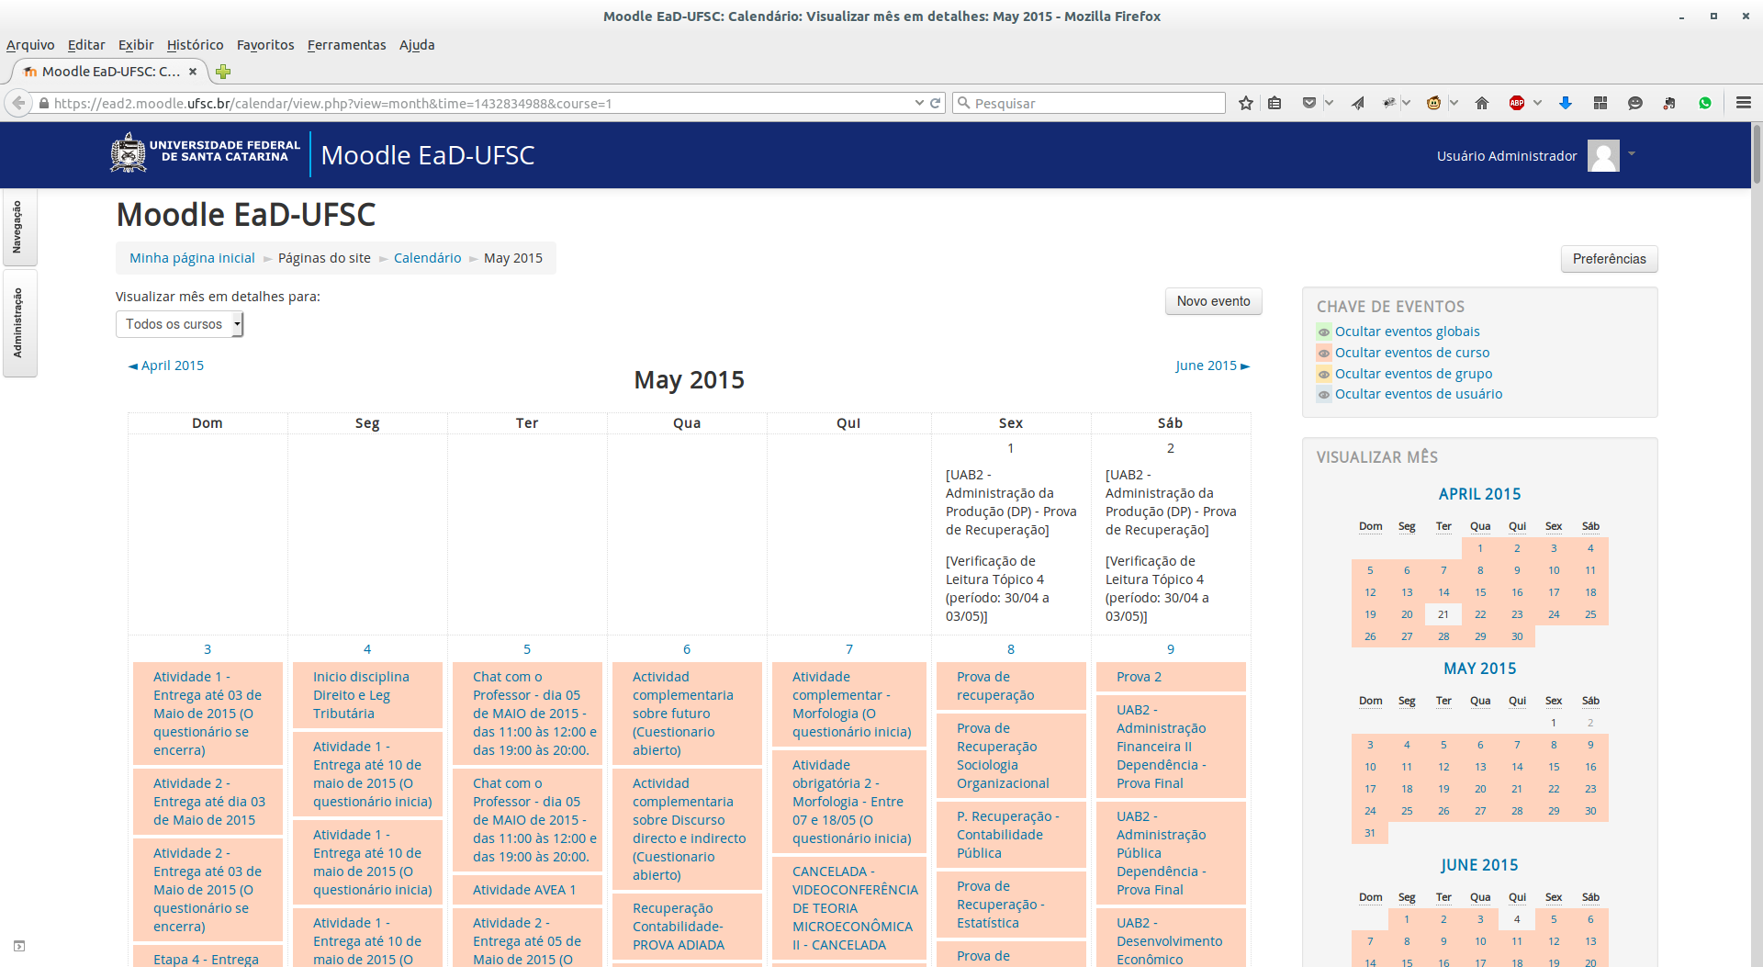Open the Firebug dropdown arrow
1763x967 pixels.
1406,103
